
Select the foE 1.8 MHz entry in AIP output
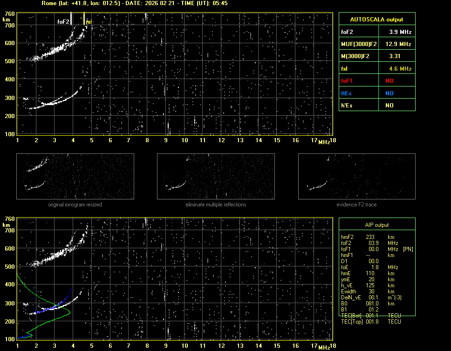pos(368,267)
